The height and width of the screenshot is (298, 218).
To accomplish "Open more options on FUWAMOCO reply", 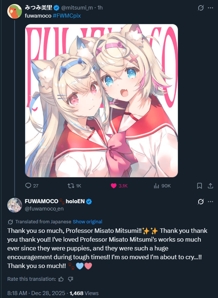I will [x=210, y=201].
